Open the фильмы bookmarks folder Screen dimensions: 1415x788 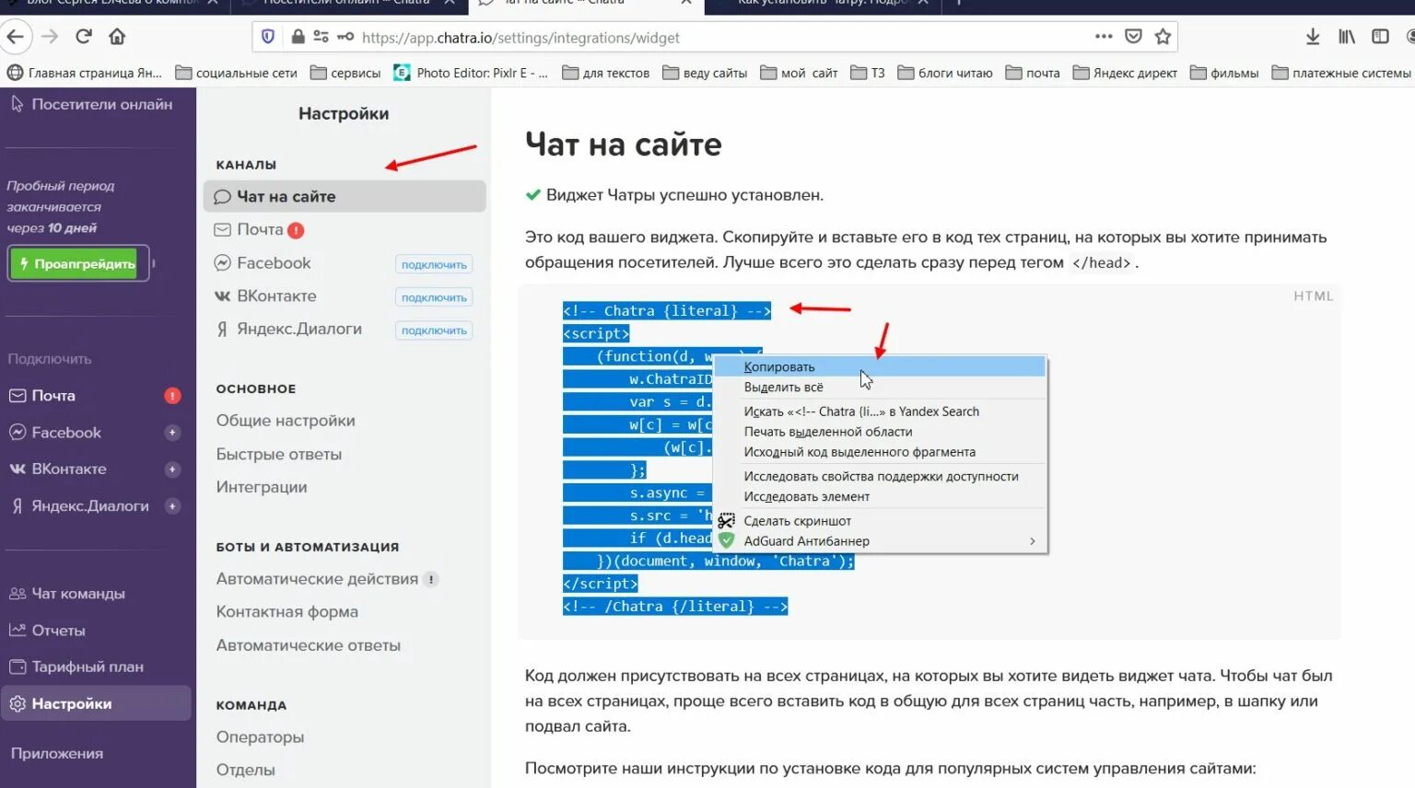[x=1224, y=73]
